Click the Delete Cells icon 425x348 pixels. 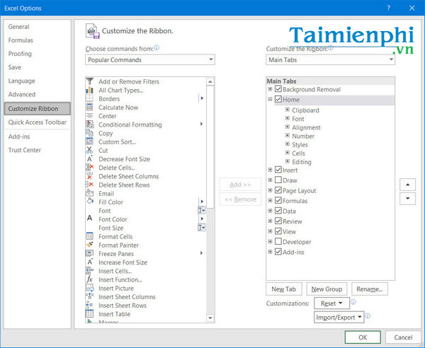coord(90,168)
